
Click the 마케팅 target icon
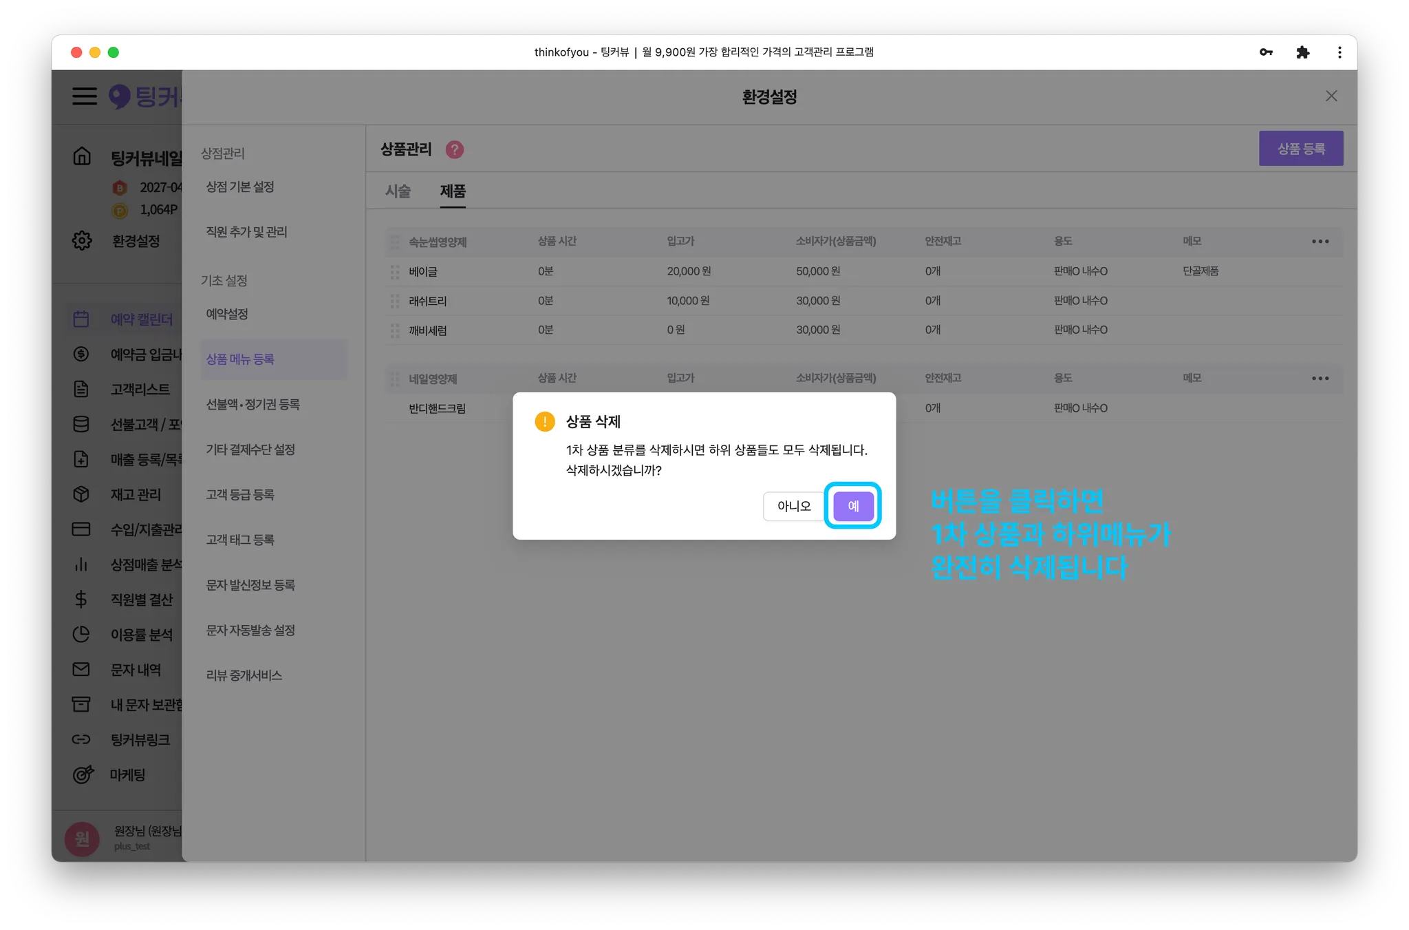click(83, 774)
